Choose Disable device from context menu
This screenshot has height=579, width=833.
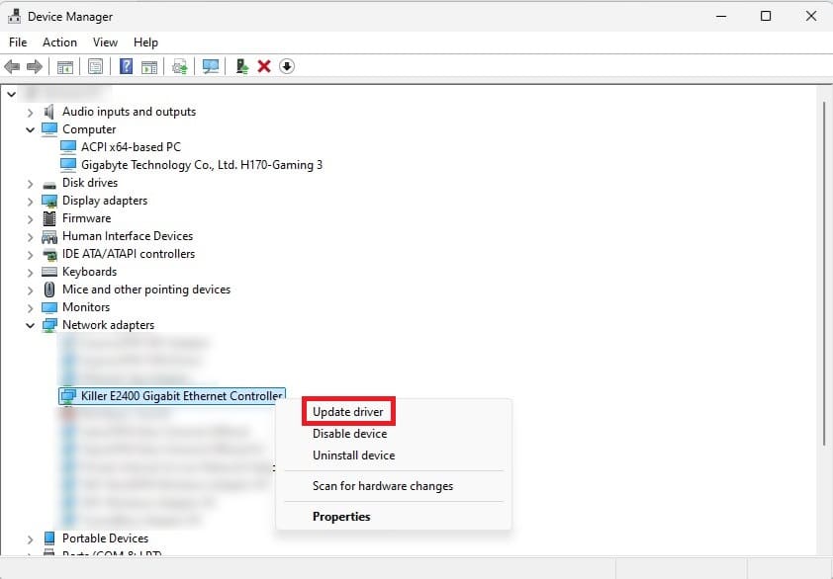click(x=349, y=434)
